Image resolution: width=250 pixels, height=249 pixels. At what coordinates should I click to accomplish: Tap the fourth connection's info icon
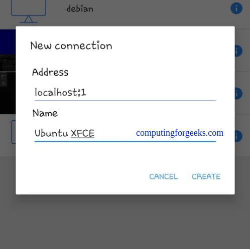238,136
